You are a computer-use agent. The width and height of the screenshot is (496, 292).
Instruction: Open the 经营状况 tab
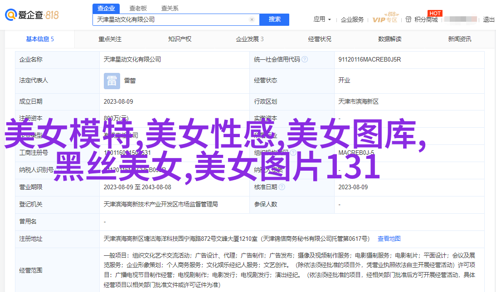pyautogui.click(x=320, y=39)
